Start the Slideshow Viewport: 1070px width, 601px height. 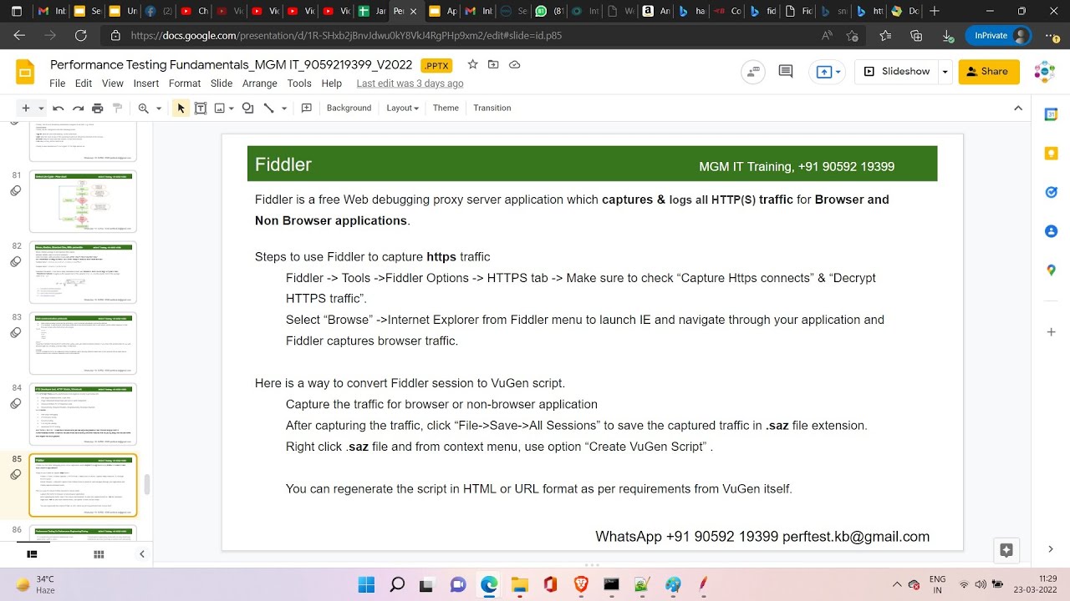(x=897, y=72)
